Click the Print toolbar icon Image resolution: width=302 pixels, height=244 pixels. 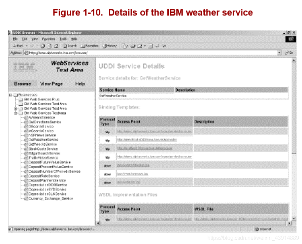(133, 46)
